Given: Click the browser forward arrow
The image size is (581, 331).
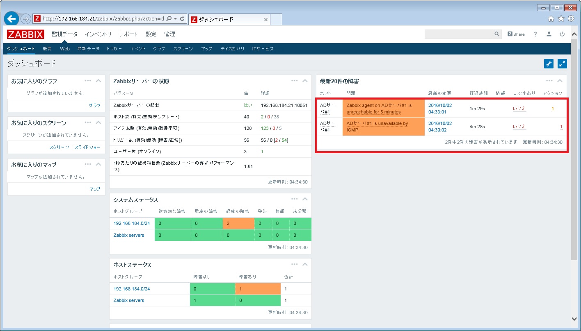Looking at the screenshot, I should (25, 19).
